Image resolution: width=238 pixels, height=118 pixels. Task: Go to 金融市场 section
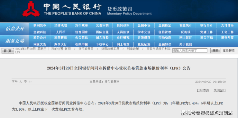[144, 25]
